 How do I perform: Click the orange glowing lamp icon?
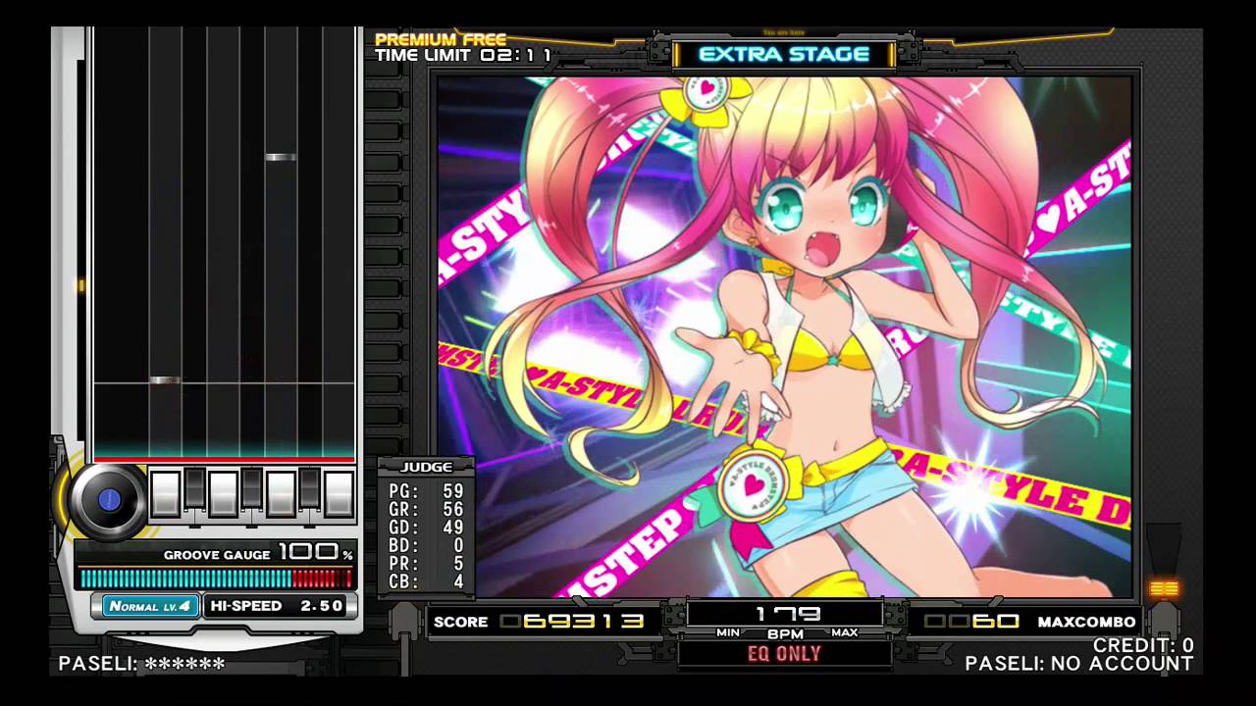[x=1164, y=587]
